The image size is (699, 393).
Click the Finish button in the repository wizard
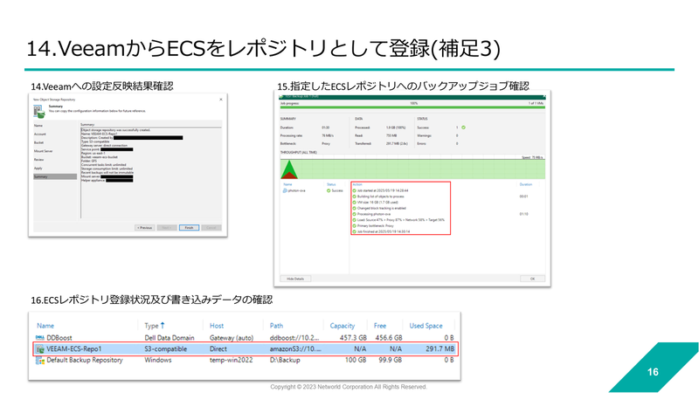189,228
